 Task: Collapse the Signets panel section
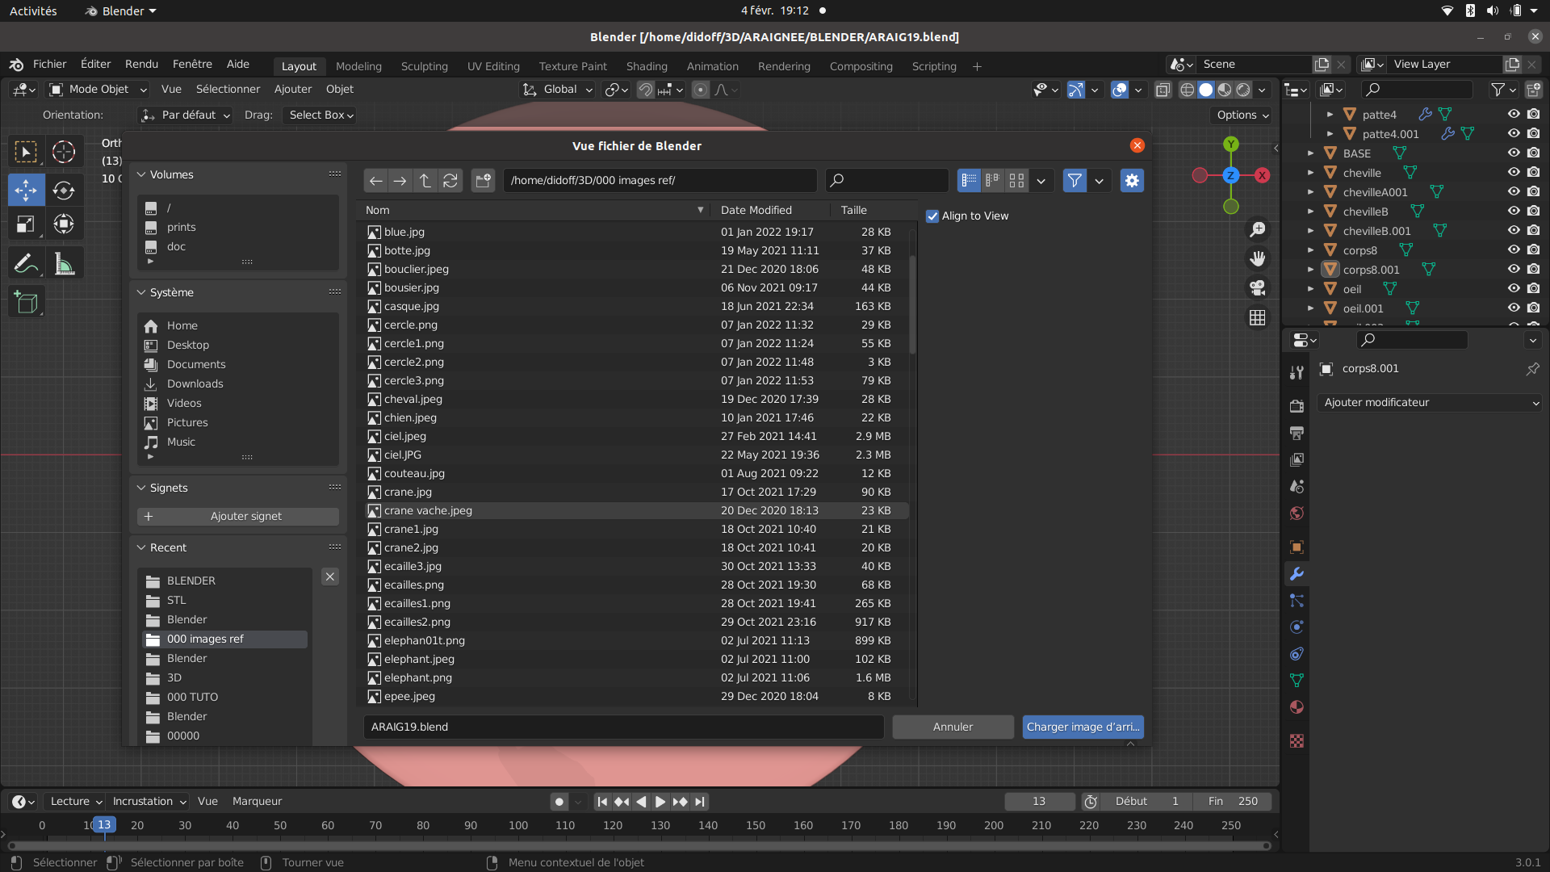141,488
